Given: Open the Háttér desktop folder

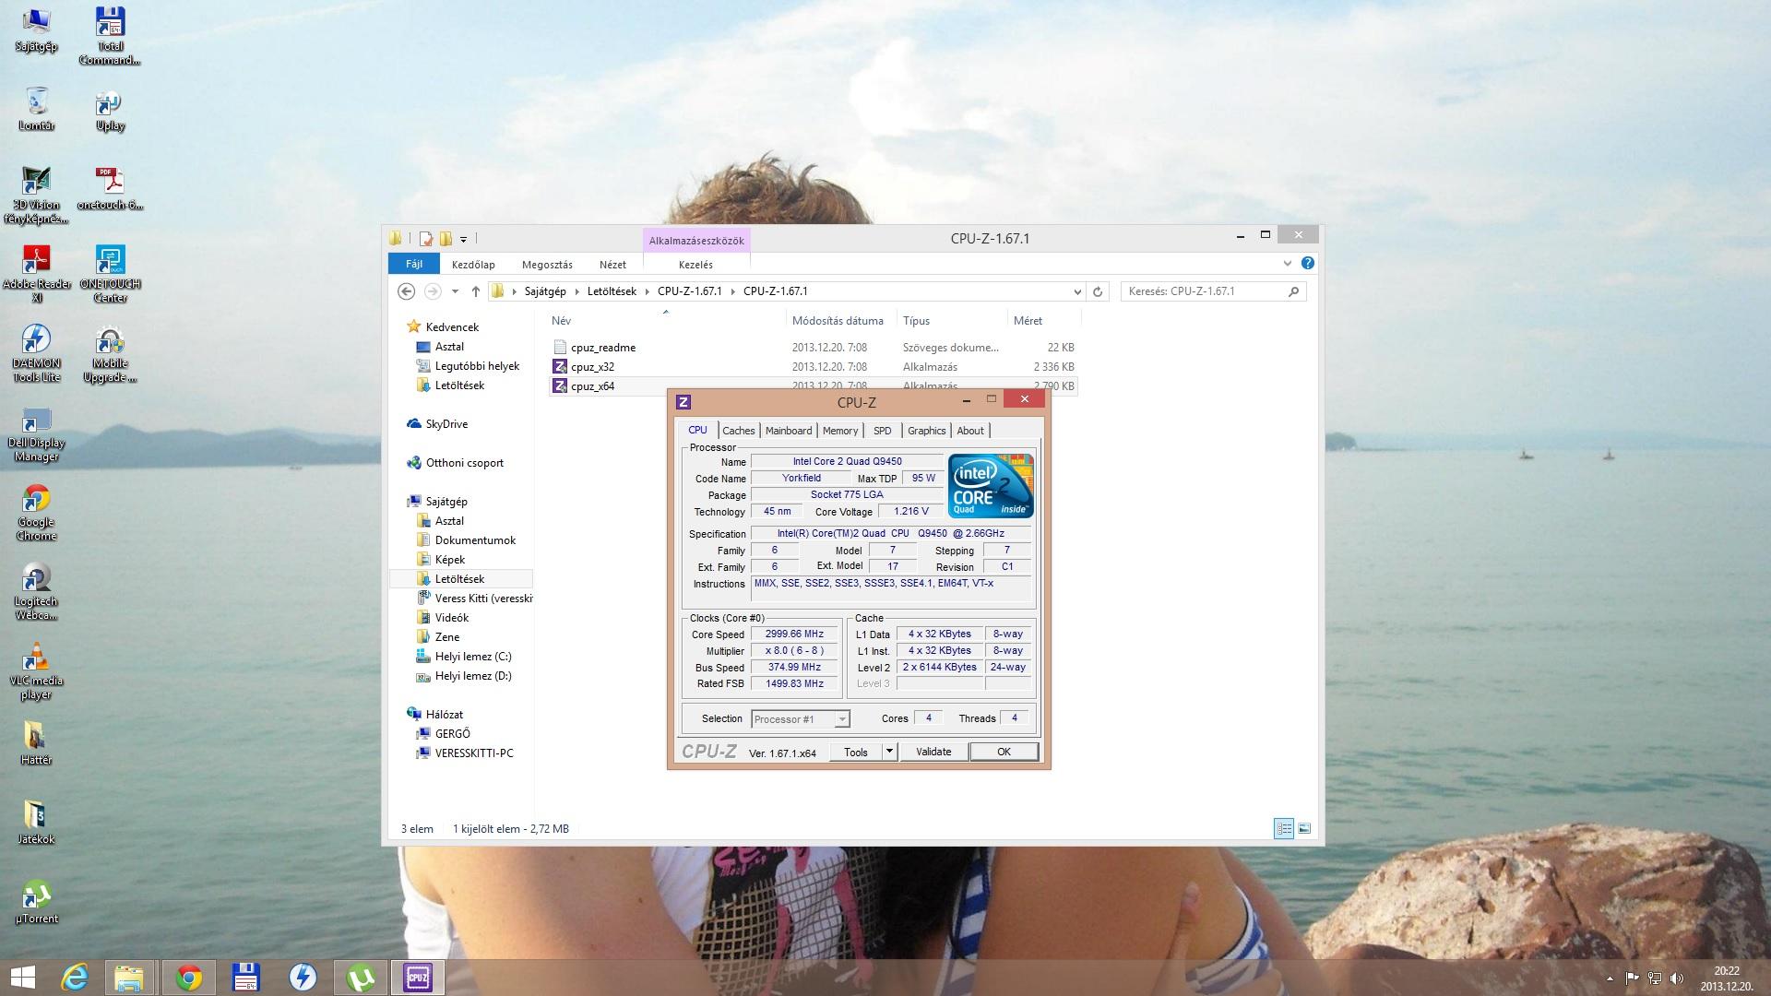Looking at the screenshot, I should (x=36, y=743).
